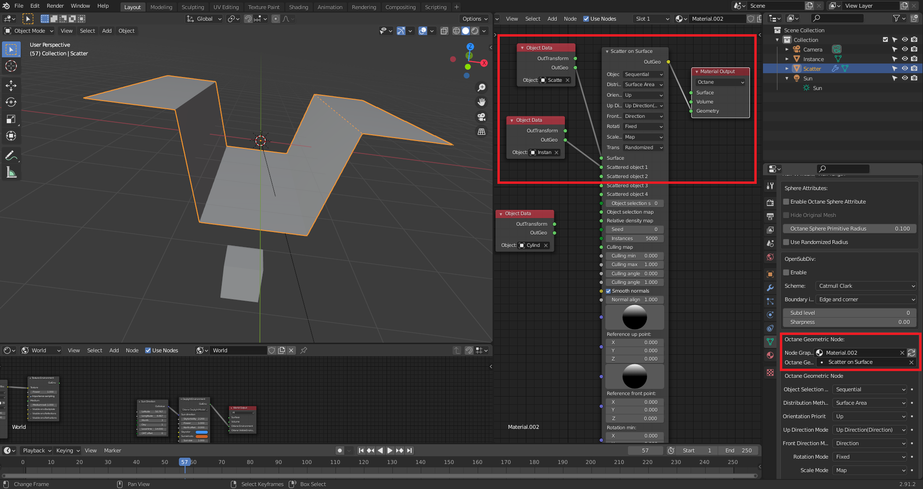The height and width of the screenshot is (489, 923).
Task: Open the Object Selection Sequential dropdown in properties
Action: 870,389
